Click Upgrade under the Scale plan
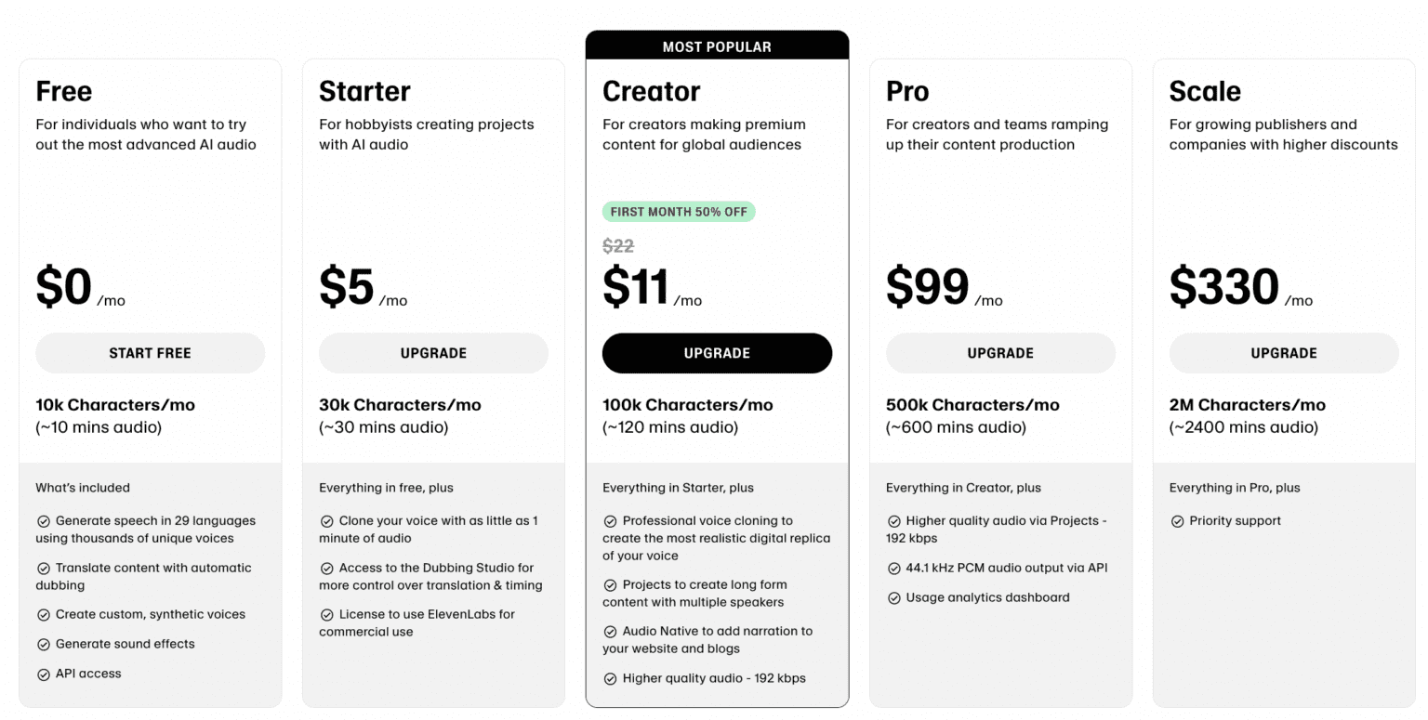The image size is (1428, 720). tap(1284, 353)
